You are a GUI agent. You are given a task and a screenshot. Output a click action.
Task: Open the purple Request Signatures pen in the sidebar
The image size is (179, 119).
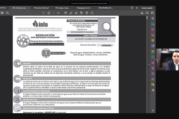(x=153, y=79)
